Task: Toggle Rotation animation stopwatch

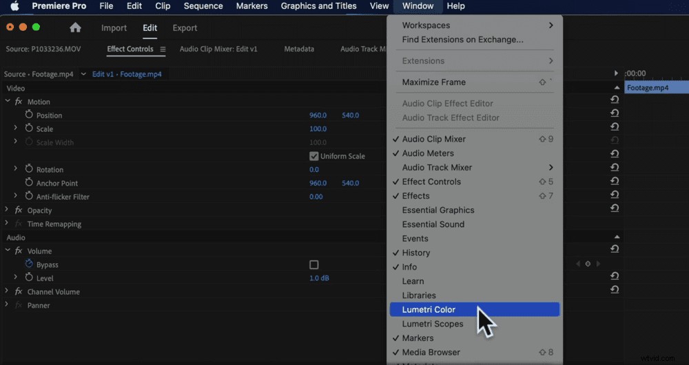Action: point(29,169)
